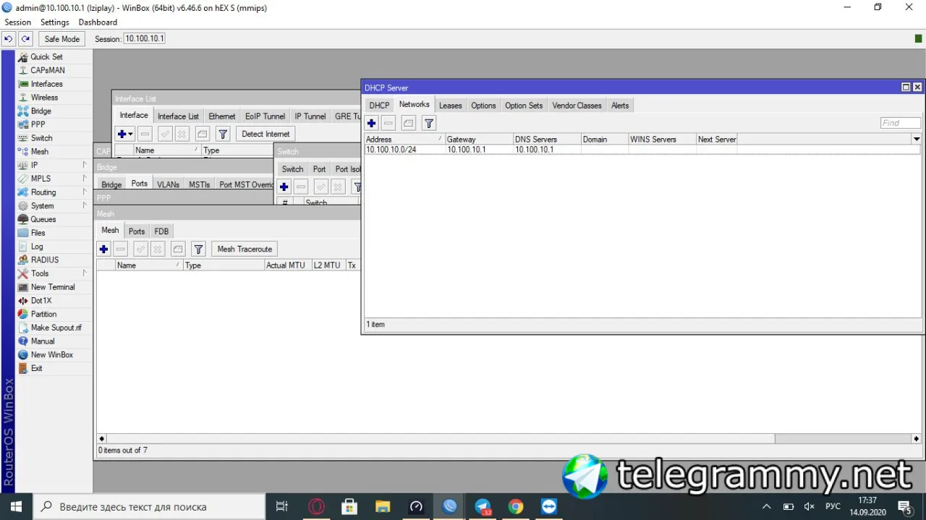Open RADIUS in the sidebar
Image resolution: width=926 pixels, height=520 pixels.
(x=45, y=260)
